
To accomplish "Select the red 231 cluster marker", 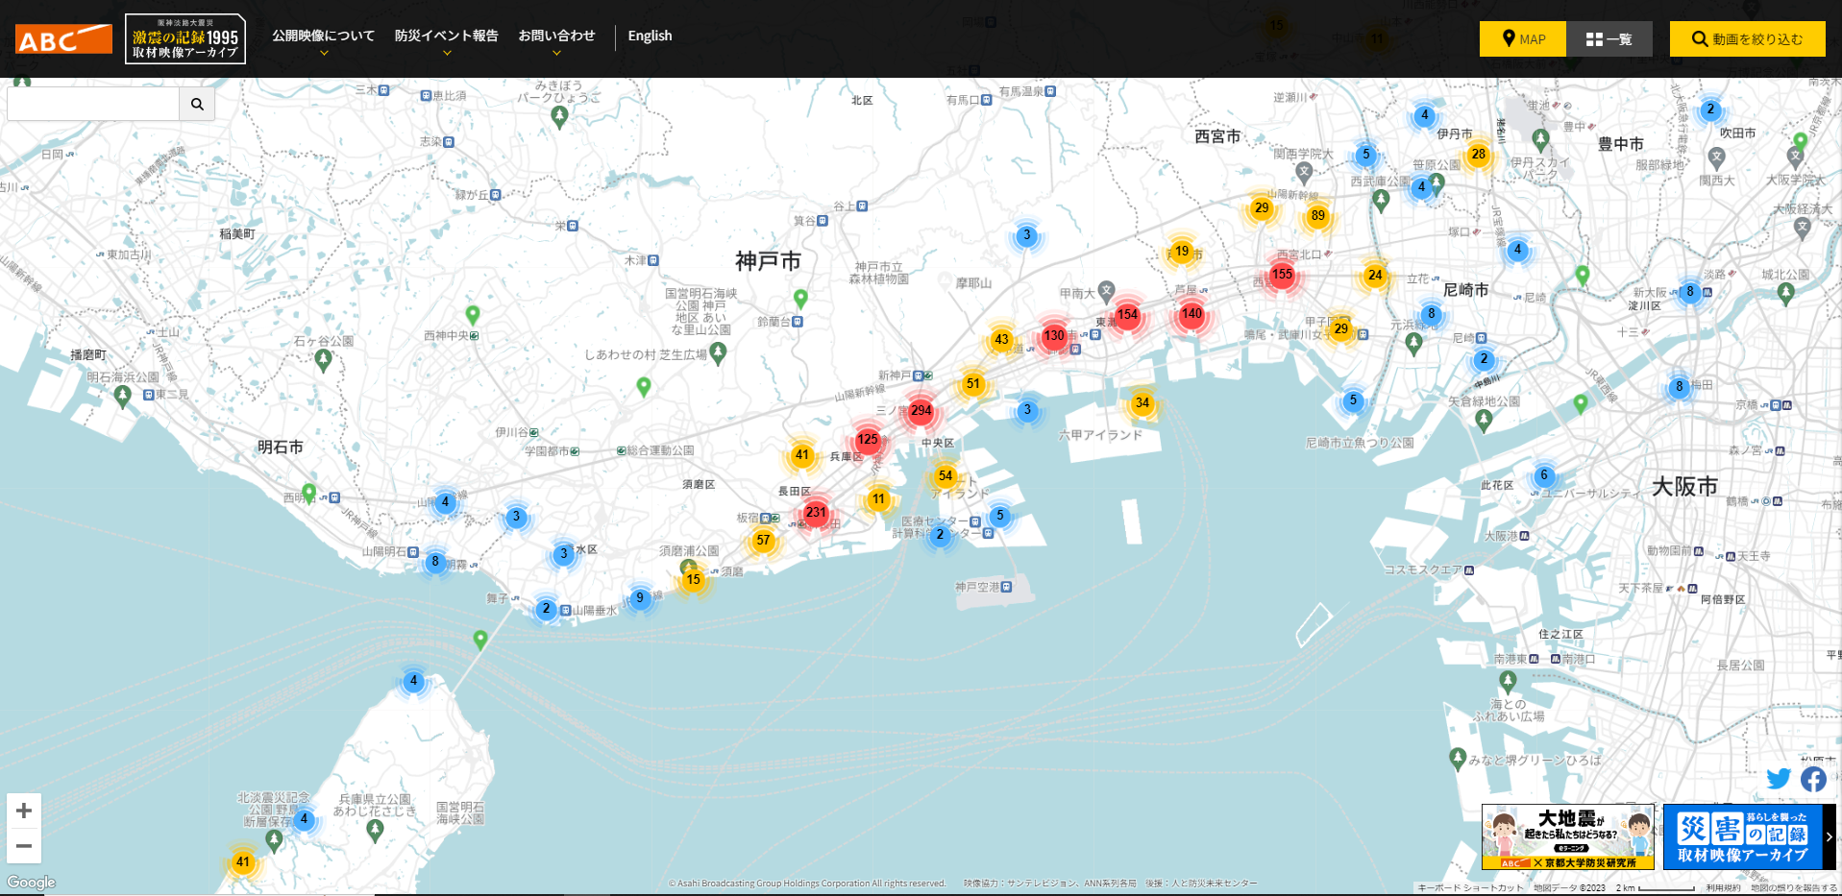I will pyautogui.click(x=816, y=513).
